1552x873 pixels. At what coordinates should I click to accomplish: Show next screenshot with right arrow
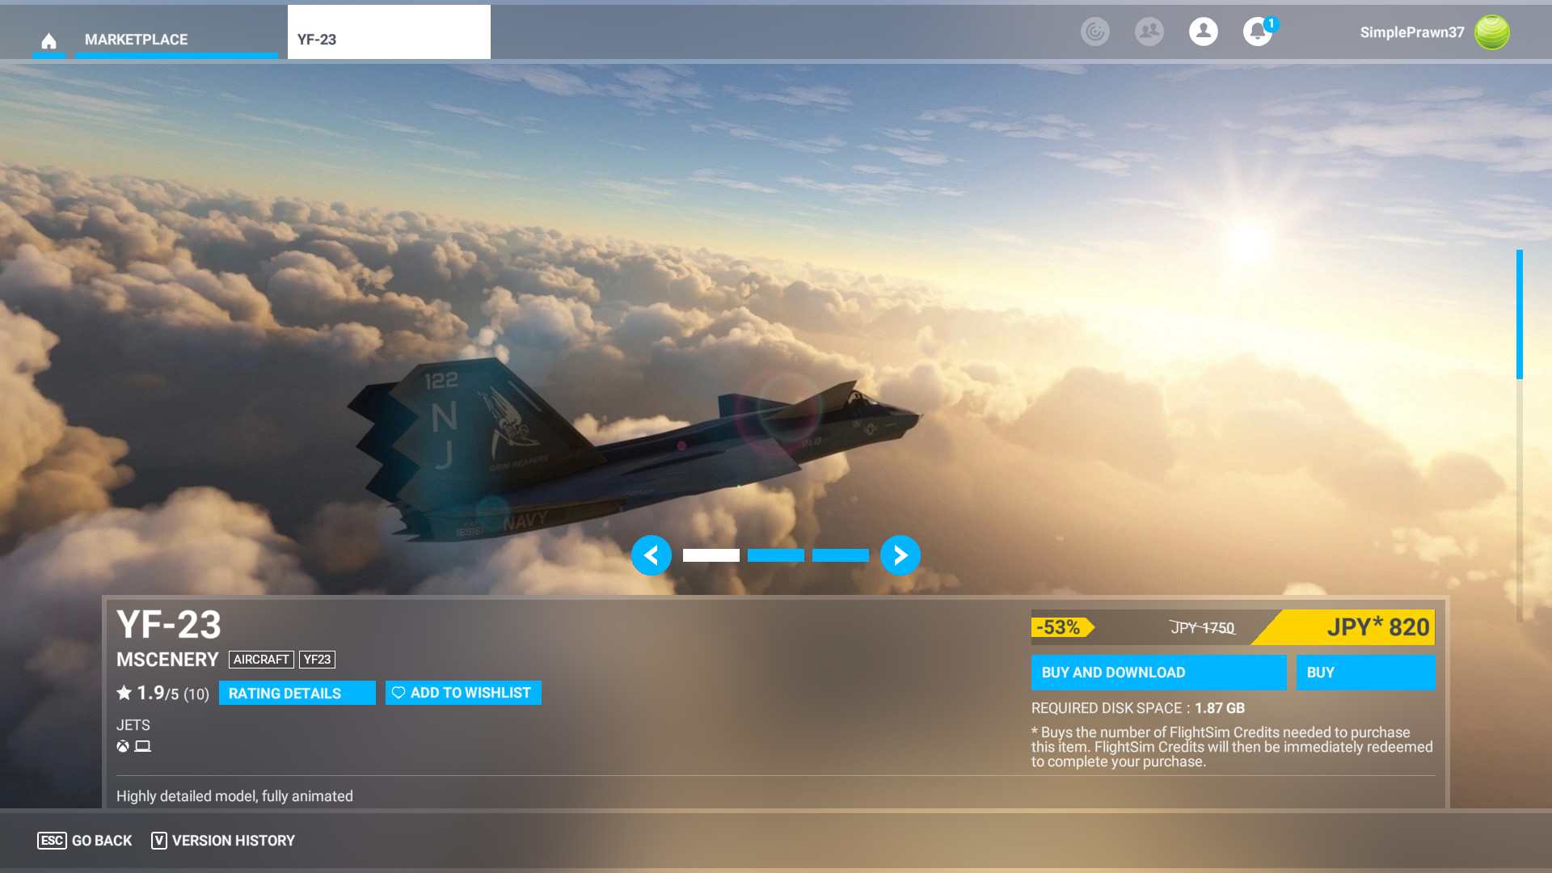(x=900, y=555)
